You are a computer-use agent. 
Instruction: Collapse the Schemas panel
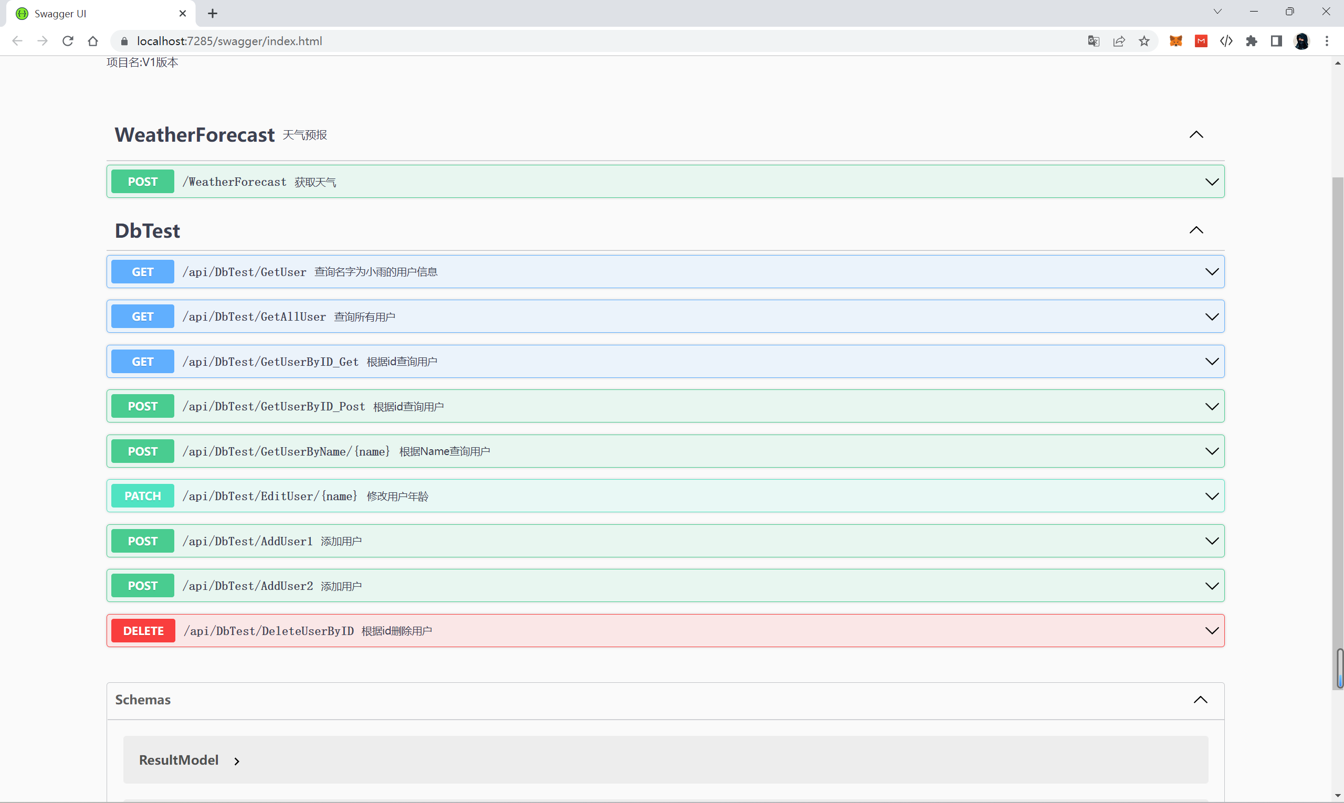tap(1201, 700)
